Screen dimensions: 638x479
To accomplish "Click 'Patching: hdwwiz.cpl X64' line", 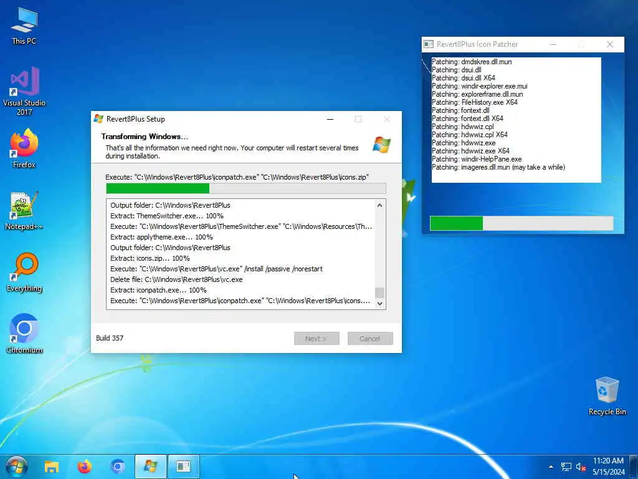I will pyautogui.click(x=470, y=135).
